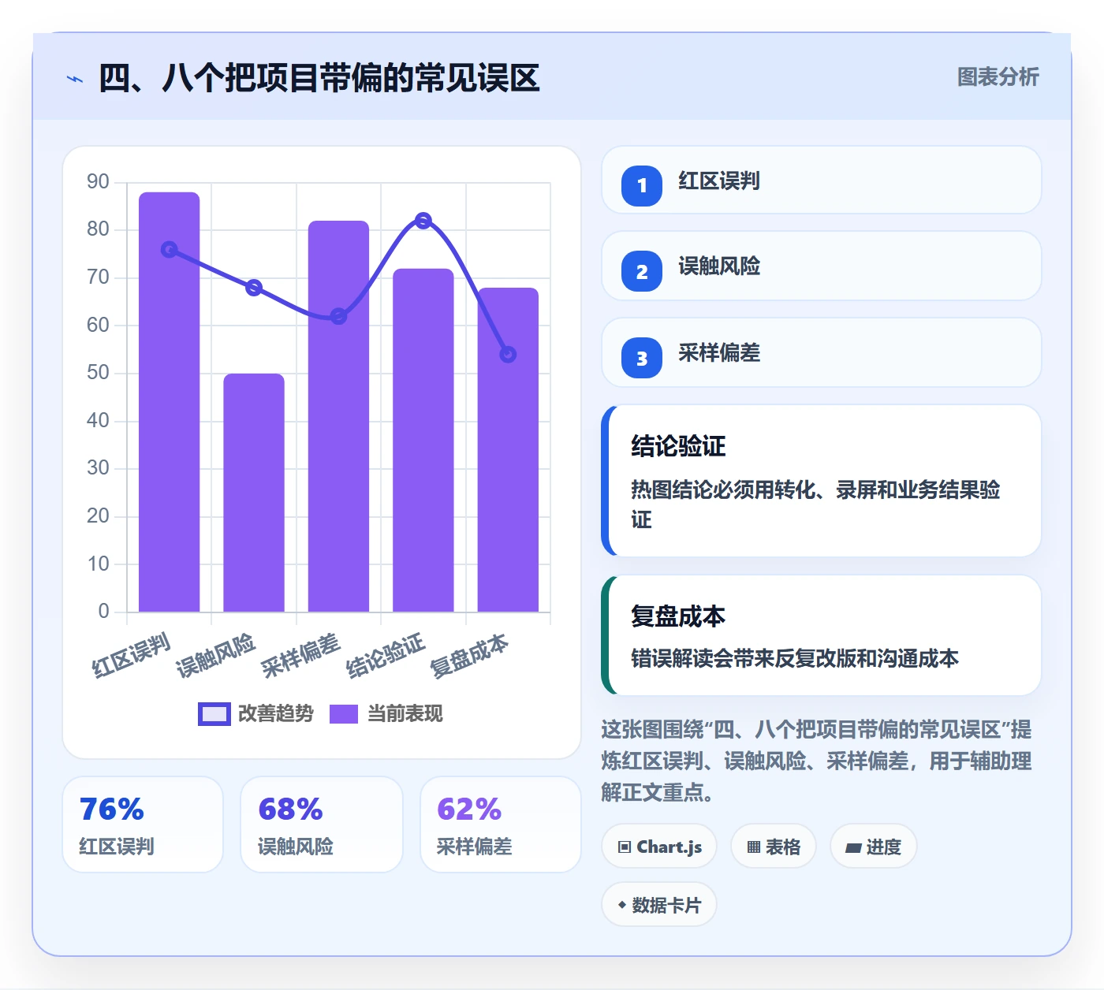
Task: Click the purple bar for 结论验证
Action: pos(423,440)
